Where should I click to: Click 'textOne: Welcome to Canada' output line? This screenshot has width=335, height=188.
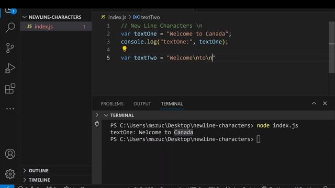coord(152,132)
